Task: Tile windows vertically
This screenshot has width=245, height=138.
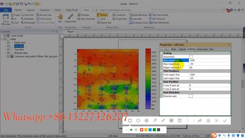Action: tap(157, 19)
